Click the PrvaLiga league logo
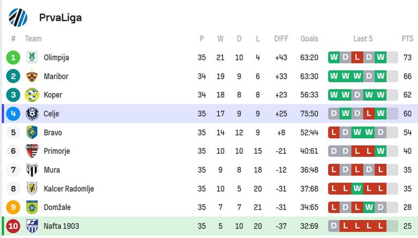 point(18,18)
